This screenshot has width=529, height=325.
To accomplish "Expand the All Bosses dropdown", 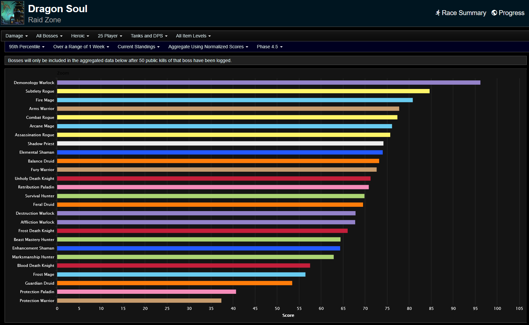I will [49, 36].
